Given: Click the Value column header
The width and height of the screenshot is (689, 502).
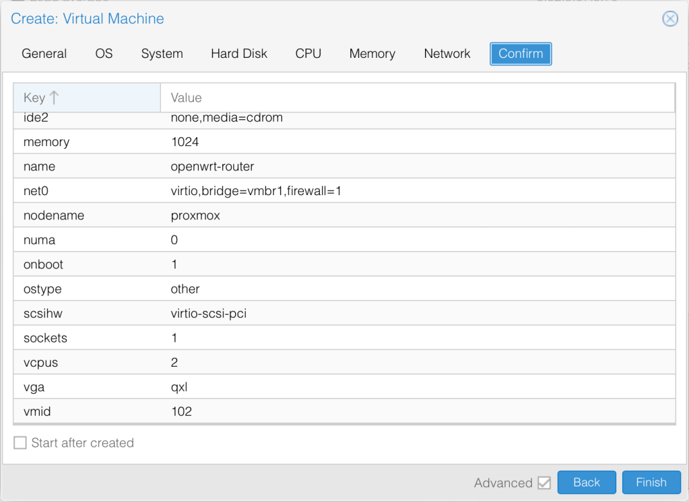Looking at the screenshot, I should pos(417,98).
